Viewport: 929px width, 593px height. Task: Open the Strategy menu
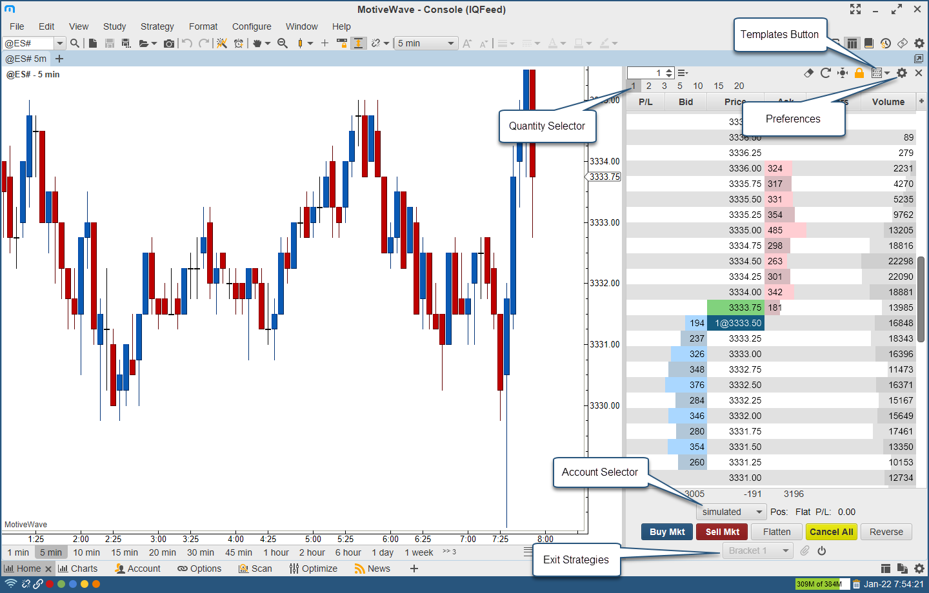tap(157, 26)
